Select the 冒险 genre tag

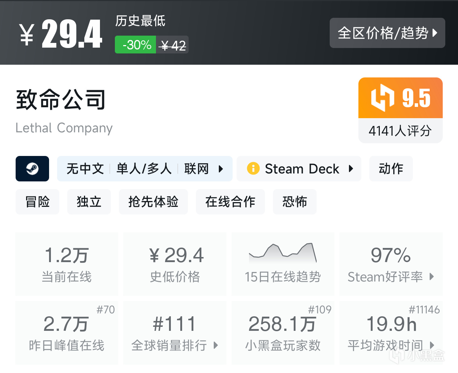pos(37,202)
